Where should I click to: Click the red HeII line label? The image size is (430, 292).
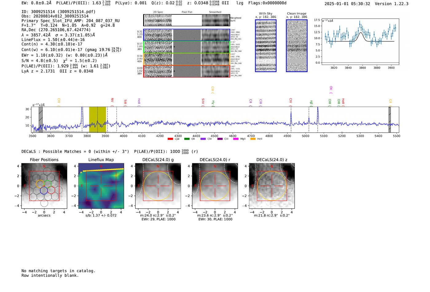tap(343, 102)
